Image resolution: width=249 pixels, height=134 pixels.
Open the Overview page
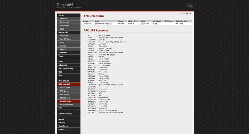coord(68,19)
